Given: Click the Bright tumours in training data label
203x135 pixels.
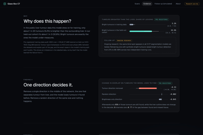Looking at the screenshot, I should click(114, 25).
